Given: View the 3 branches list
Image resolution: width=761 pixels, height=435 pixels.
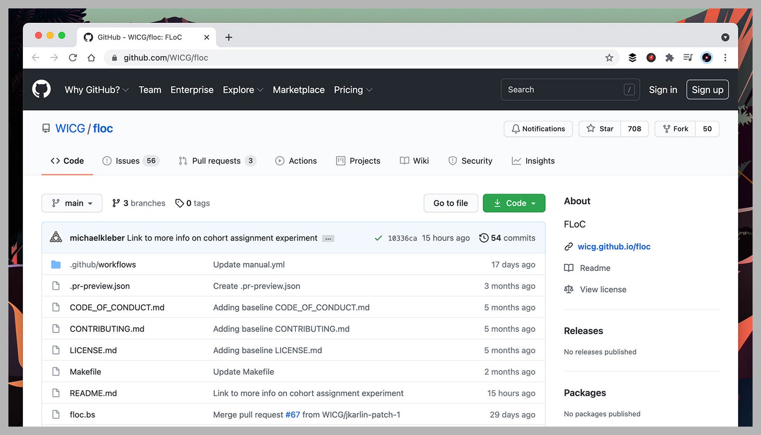Looking at the screenshot, I should (x=138, y=203).
